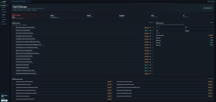This screenshot has width=216, height=102.
Task: Open the Performance page
Action: tap(4, 20)
